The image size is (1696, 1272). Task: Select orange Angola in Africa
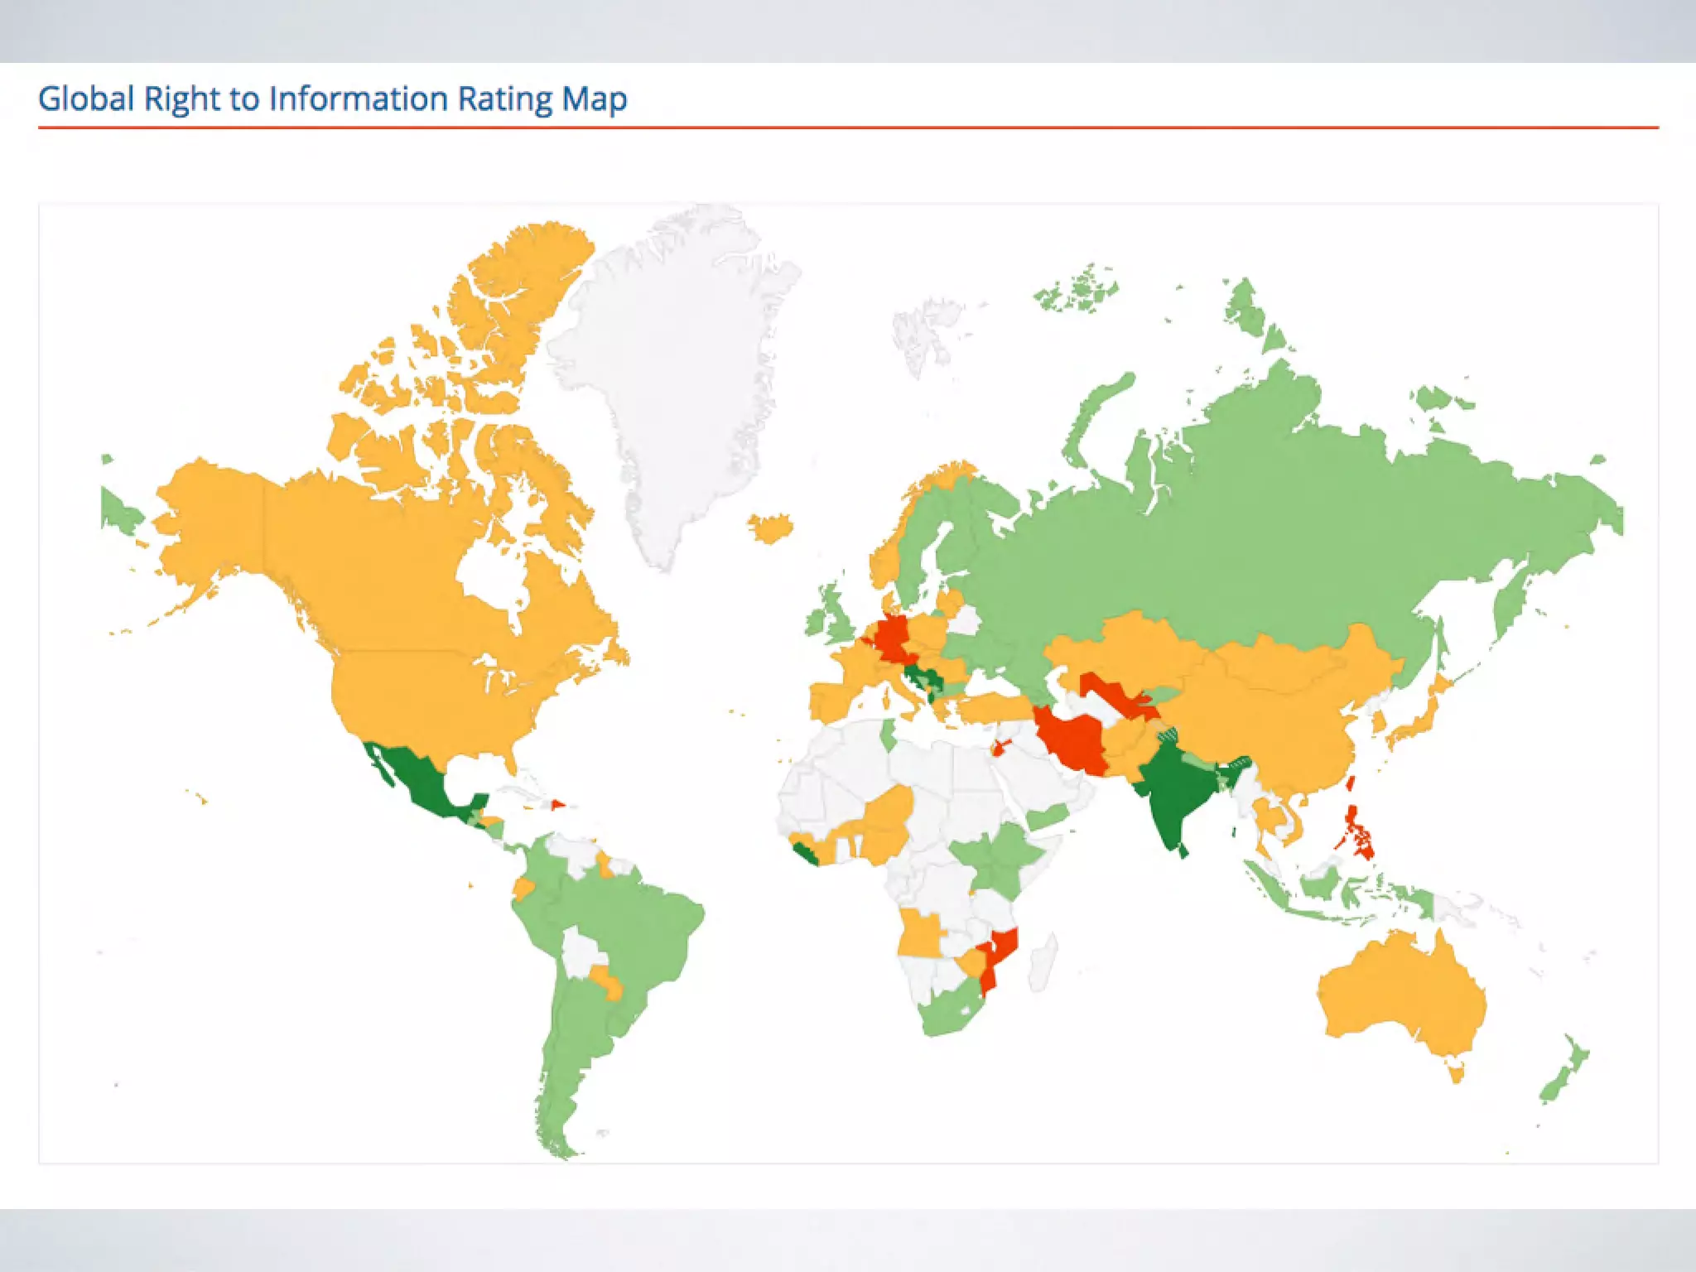click(x=919, y=934)
